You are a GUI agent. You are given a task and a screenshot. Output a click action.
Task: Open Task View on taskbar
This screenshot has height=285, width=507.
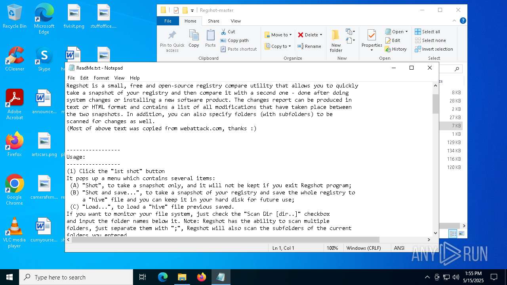(143, 277)
